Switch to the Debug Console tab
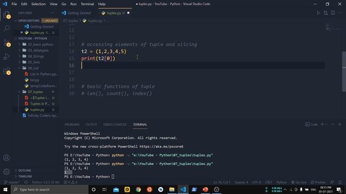This screenshot has height=194, width=346. pyautogui.click(x=115, y=124)
